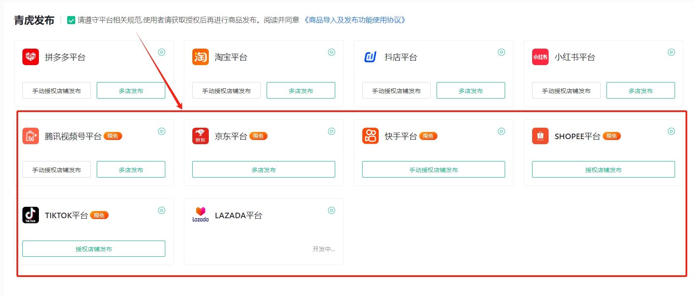This screenshot has width=694, height=296.
Task: Click the 小红书平台 logo icon
Action: [540, 57]
